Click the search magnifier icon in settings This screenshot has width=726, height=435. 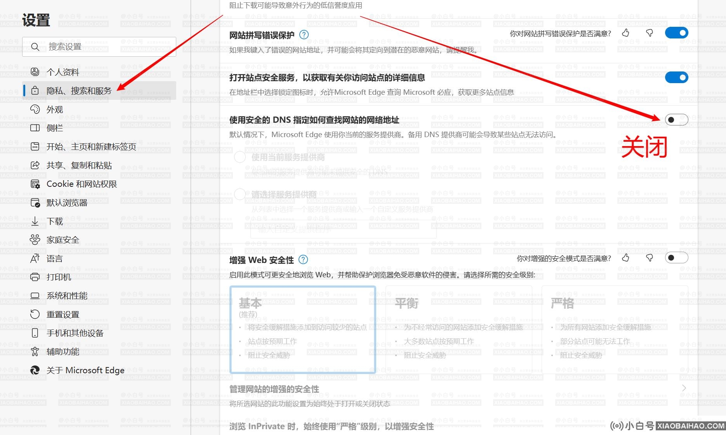pos(35,47)
